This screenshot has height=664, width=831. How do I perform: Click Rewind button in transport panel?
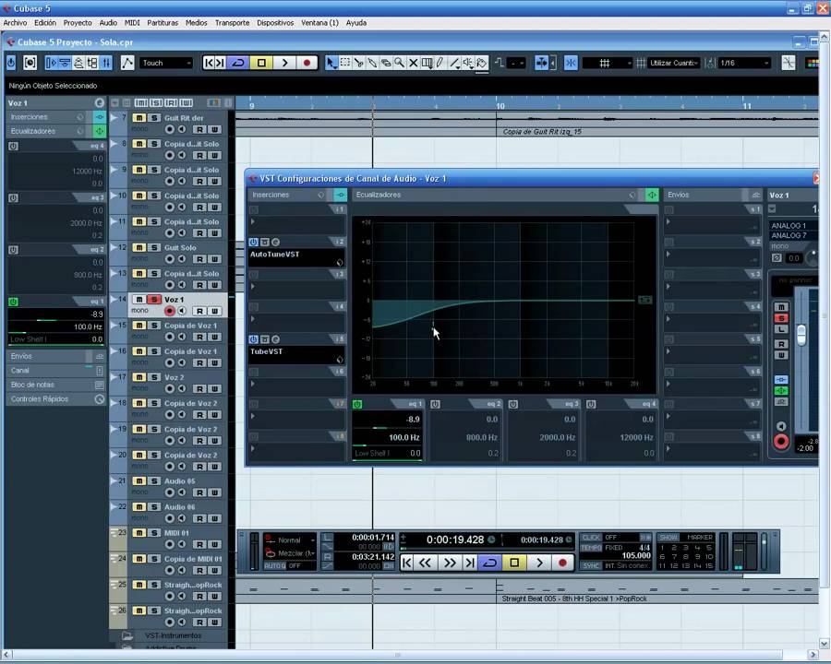[425, 563]
